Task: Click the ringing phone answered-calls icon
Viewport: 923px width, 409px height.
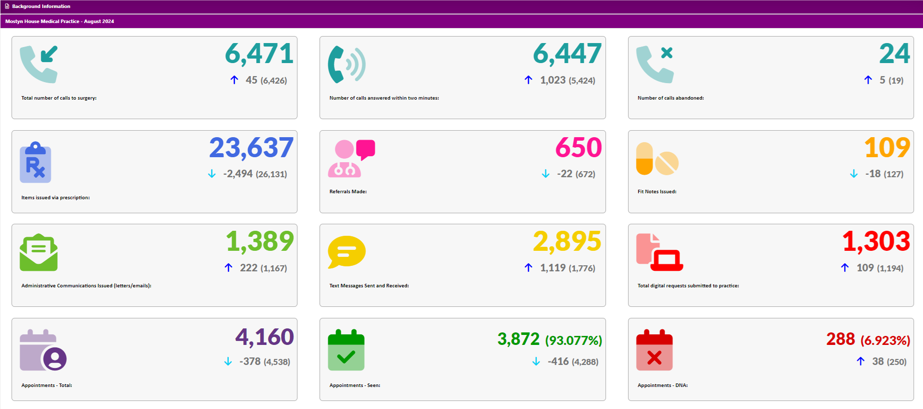Action: click(x=347, y=64)
